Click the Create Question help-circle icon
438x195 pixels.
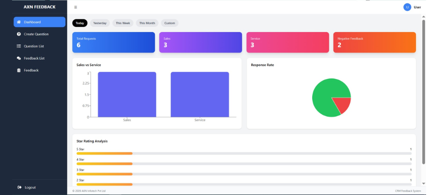(x=19, y=34)
